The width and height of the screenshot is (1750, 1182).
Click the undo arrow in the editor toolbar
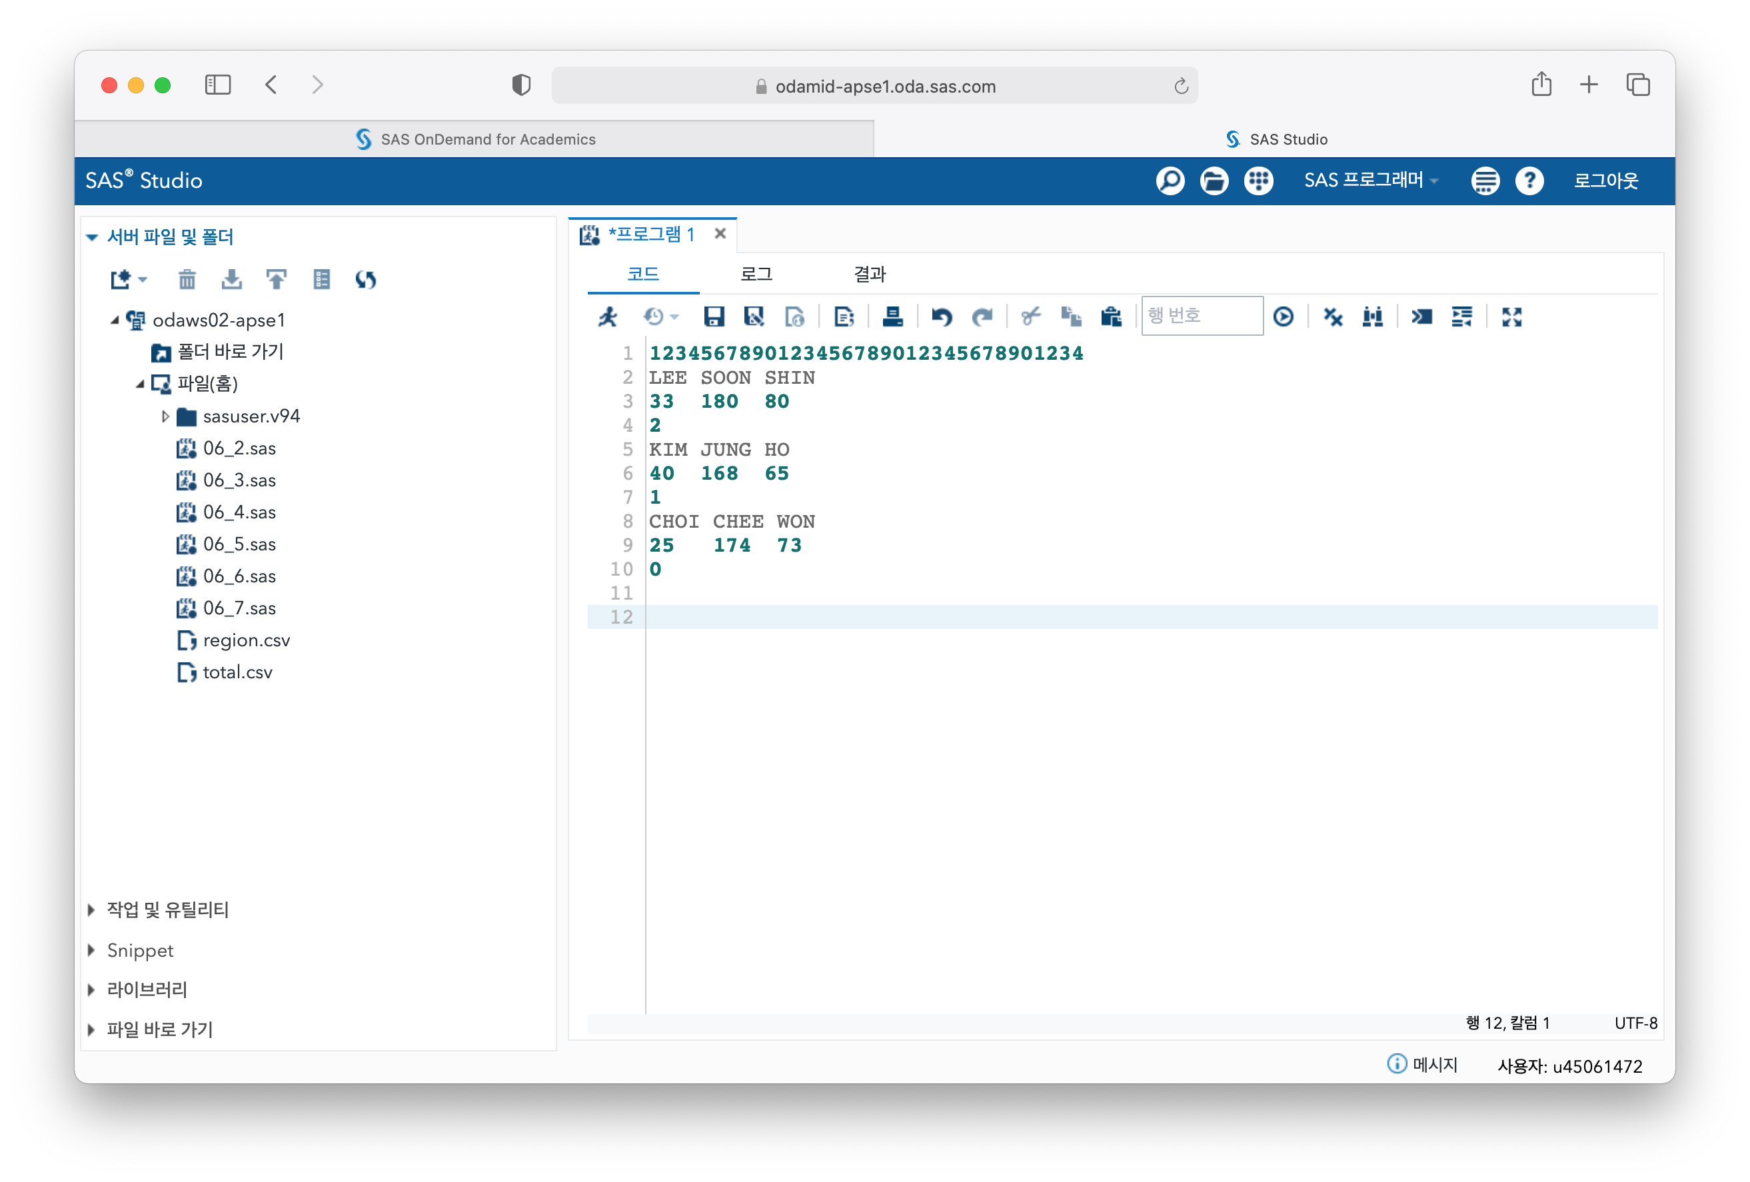pyautogui.click(x=941, y=317)
